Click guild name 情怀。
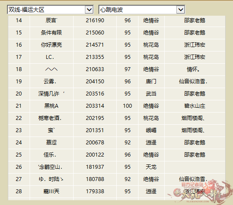The height and width of the screenshot is (205, 233). click(x=193, y=69)
